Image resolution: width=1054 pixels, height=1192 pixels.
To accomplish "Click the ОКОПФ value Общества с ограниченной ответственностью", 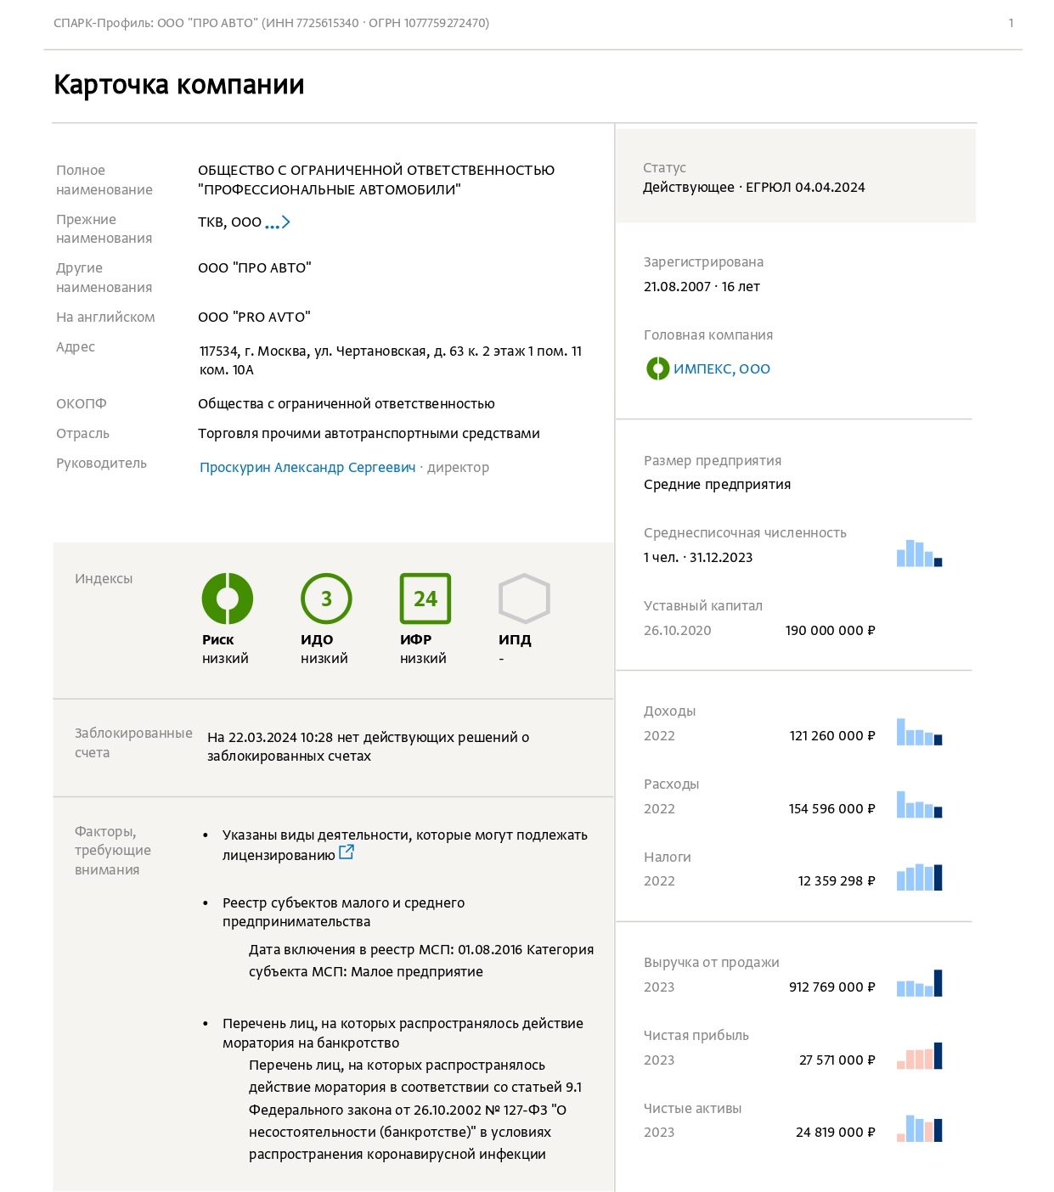I will click(347, 403).
